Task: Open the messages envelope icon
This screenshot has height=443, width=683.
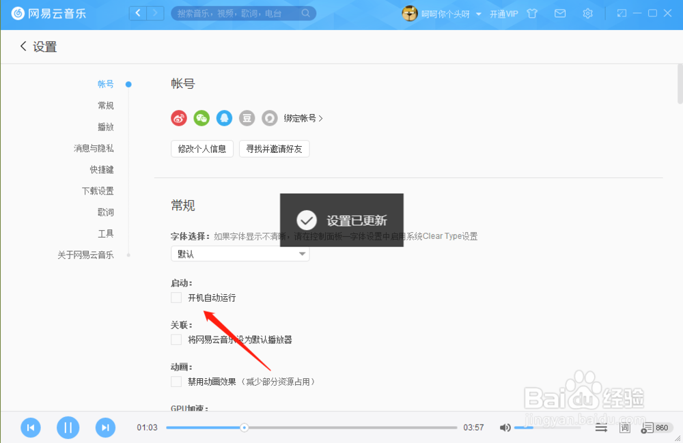Action: click(560, 14)
